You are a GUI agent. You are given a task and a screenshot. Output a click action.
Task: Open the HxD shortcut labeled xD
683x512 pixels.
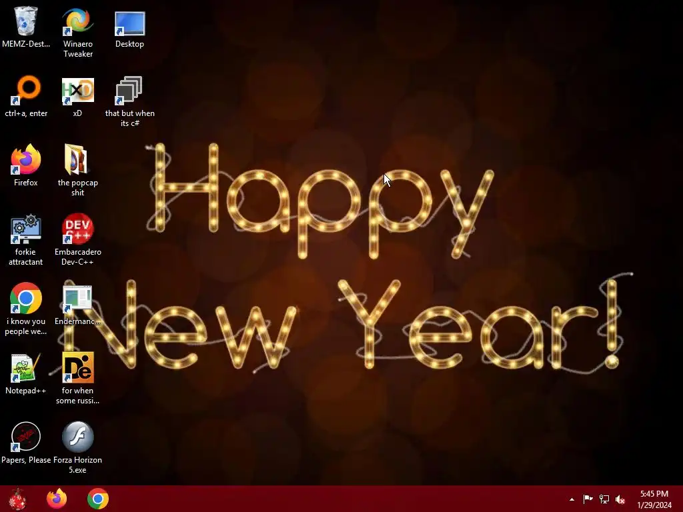click(77, 91)
